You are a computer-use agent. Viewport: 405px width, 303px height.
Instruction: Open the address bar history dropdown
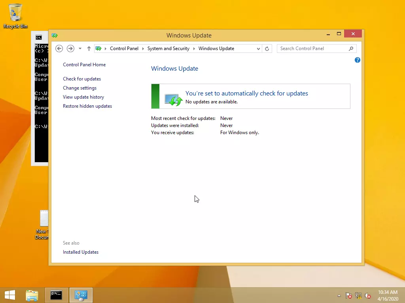click(x=258, y=49)
